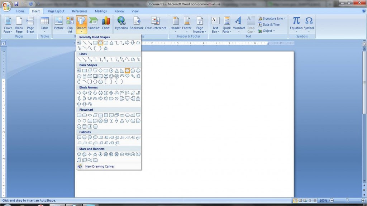Click the Date & Time button

point(269,25)
